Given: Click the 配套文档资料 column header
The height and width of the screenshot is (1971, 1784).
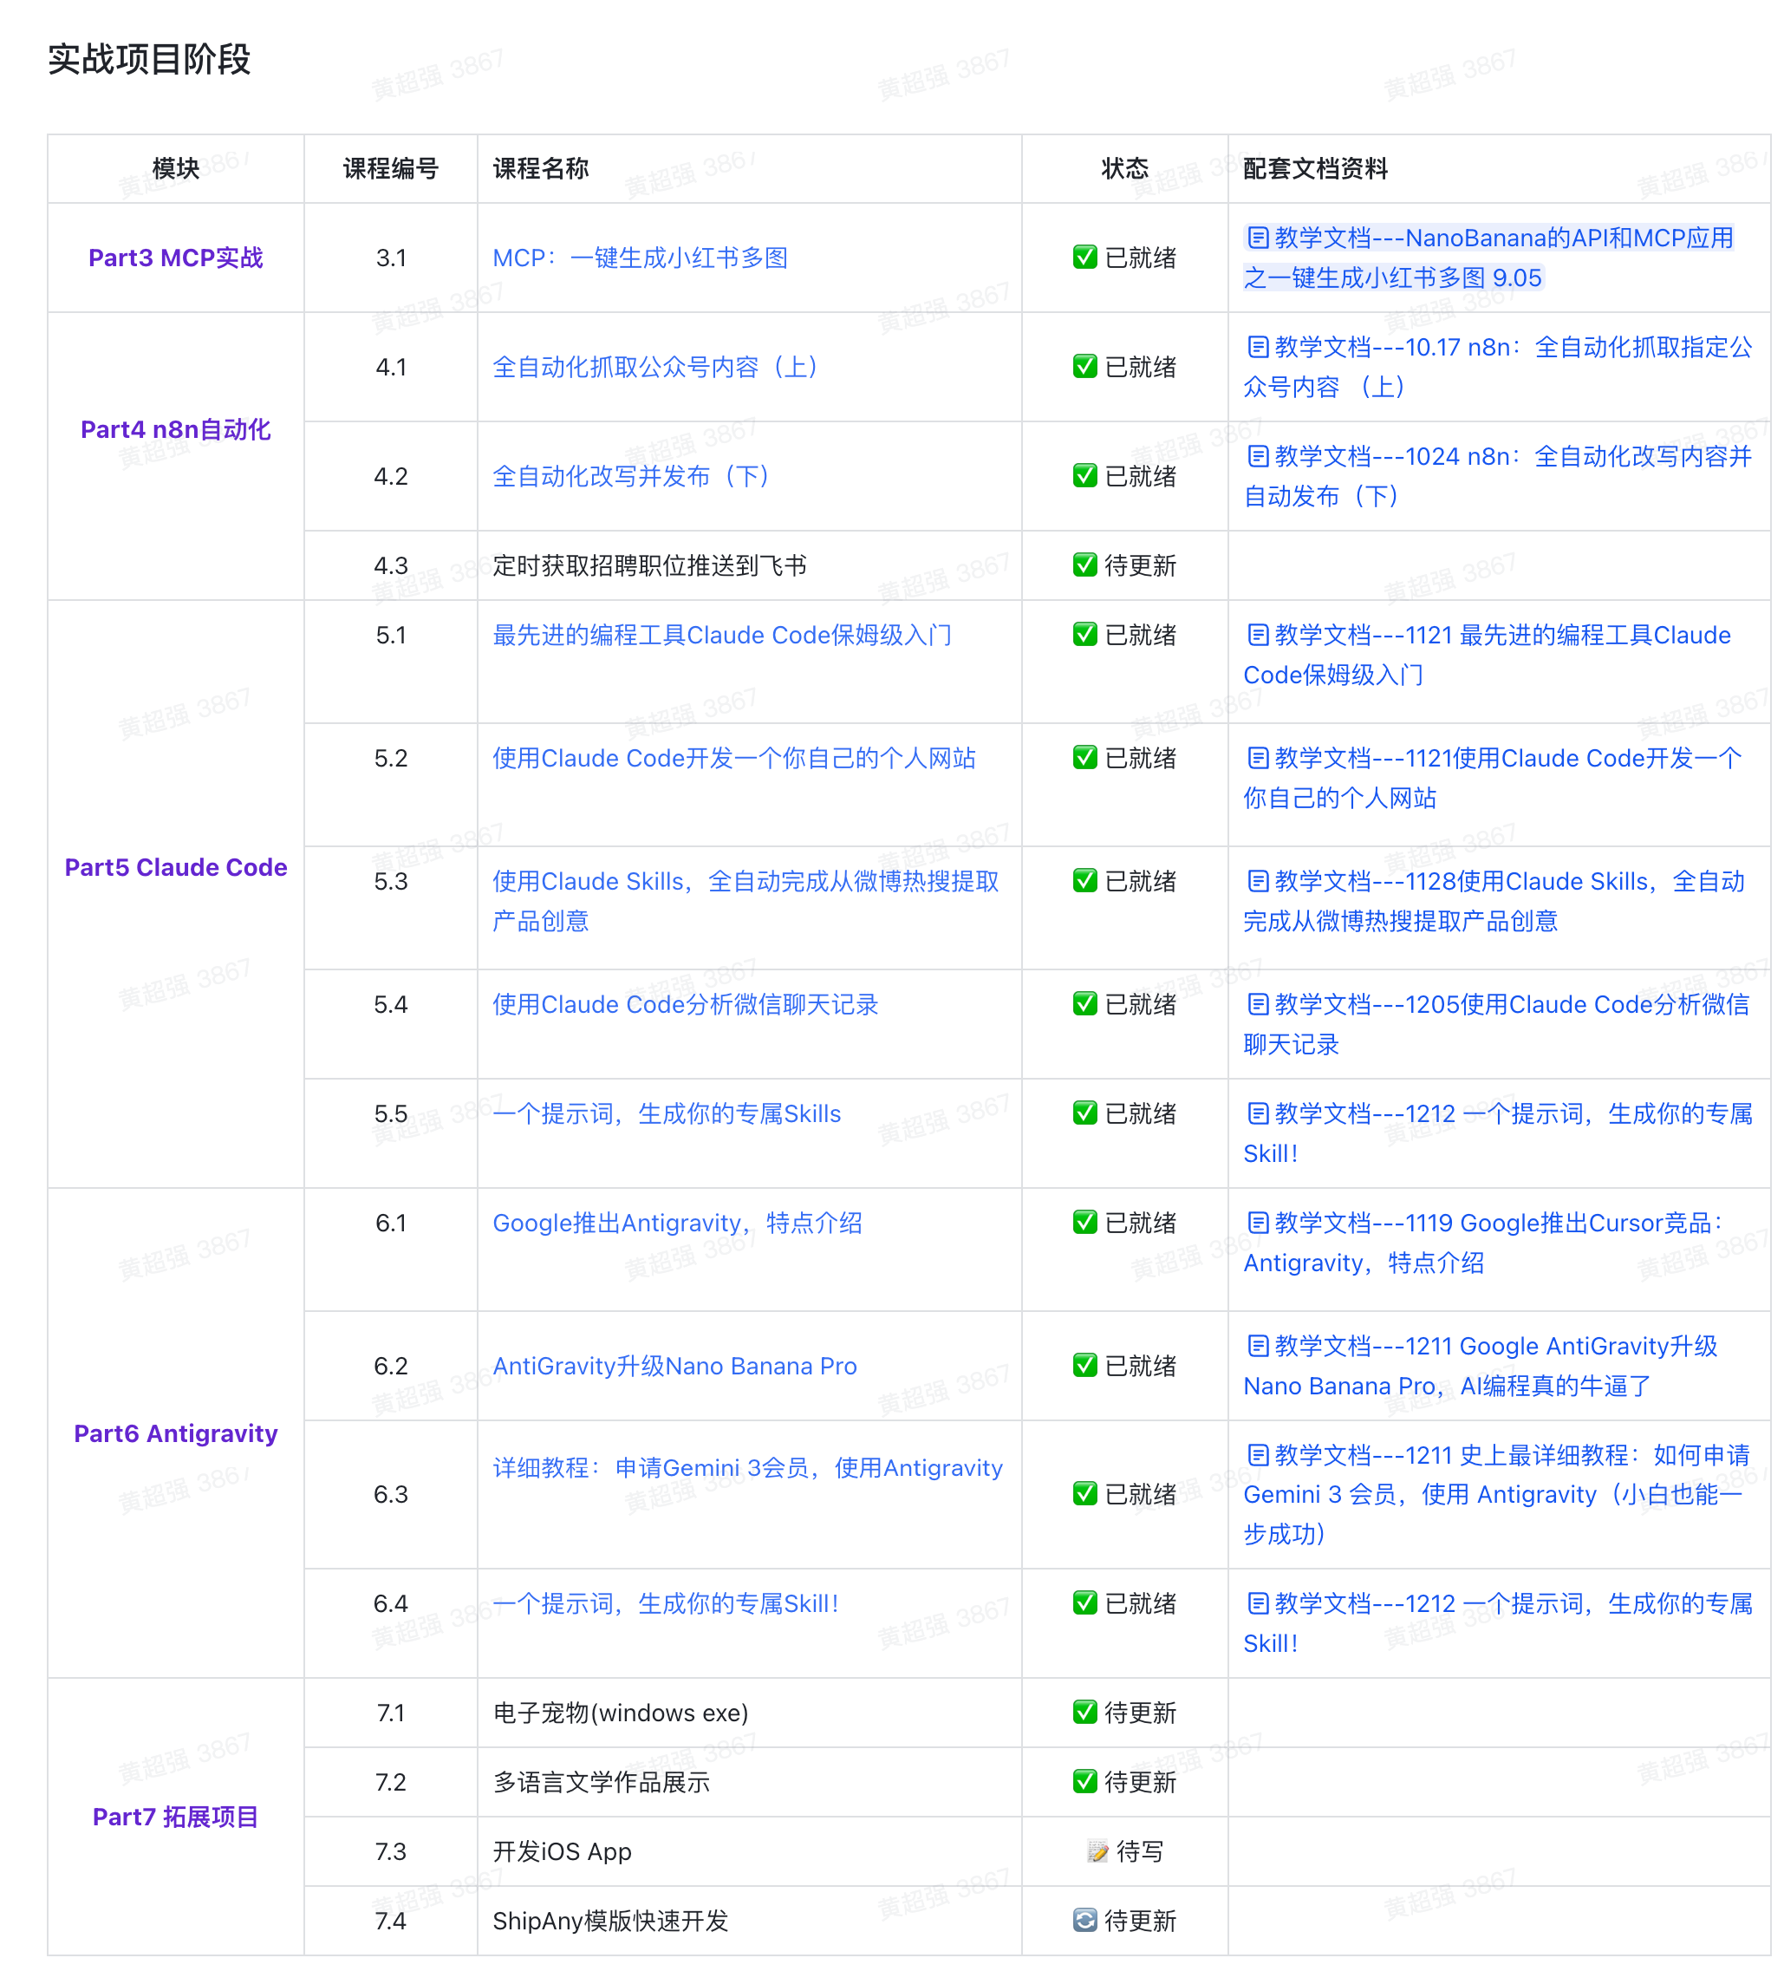Looking at the screenshot, I should tap(1314, 169).
